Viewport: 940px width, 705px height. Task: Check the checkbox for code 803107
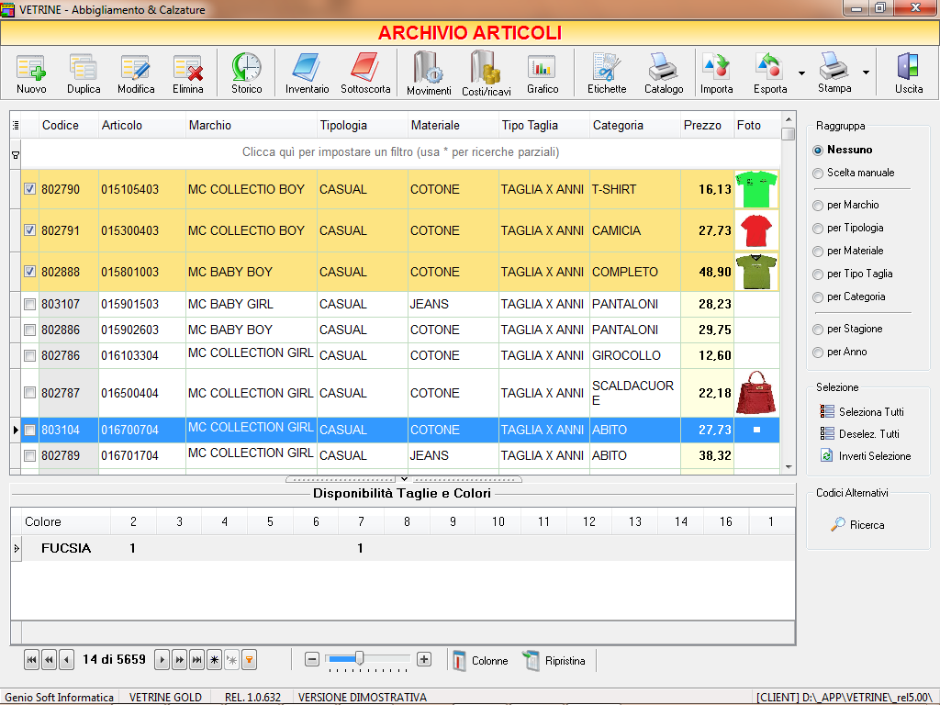[x=29, y=304]
